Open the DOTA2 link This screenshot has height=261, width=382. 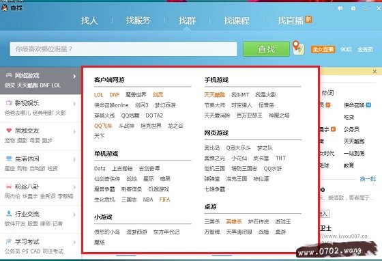(154, 115)
